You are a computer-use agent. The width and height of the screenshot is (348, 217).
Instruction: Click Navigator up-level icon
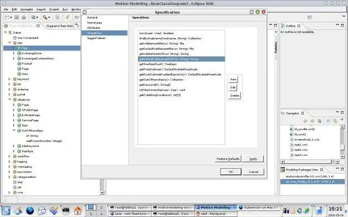tap(319, 121)
